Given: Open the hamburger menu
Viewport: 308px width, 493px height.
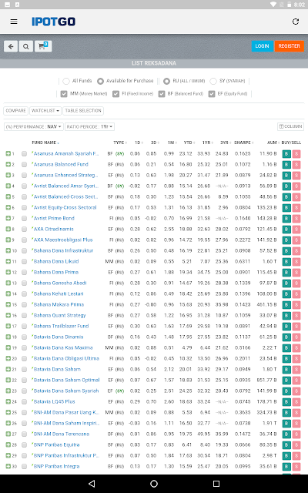Looking at the screenshot, I should tap(14, 22).
